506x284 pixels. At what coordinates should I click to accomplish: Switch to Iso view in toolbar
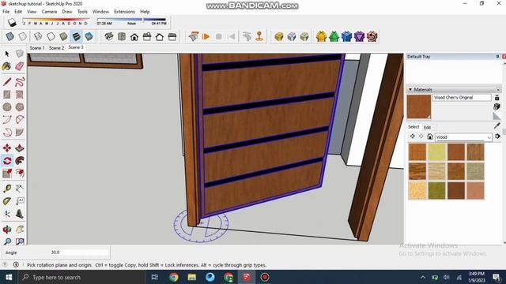coord(109,37)
